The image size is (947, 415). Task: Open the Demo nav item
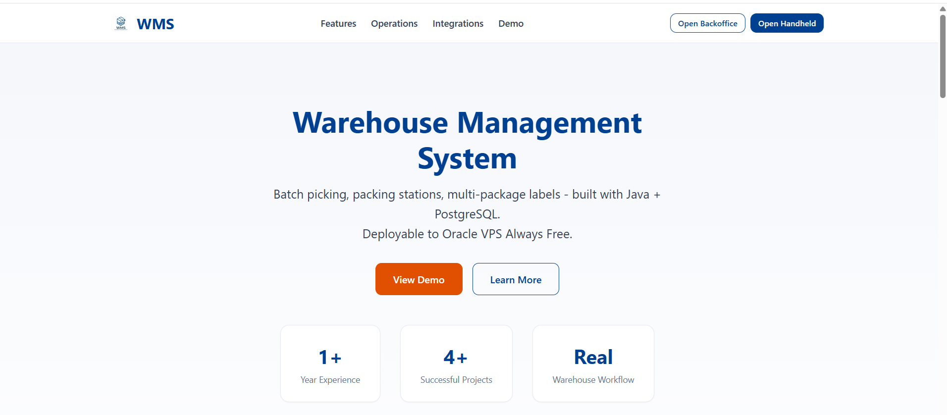pyautogui.click(x=511, y=23)
